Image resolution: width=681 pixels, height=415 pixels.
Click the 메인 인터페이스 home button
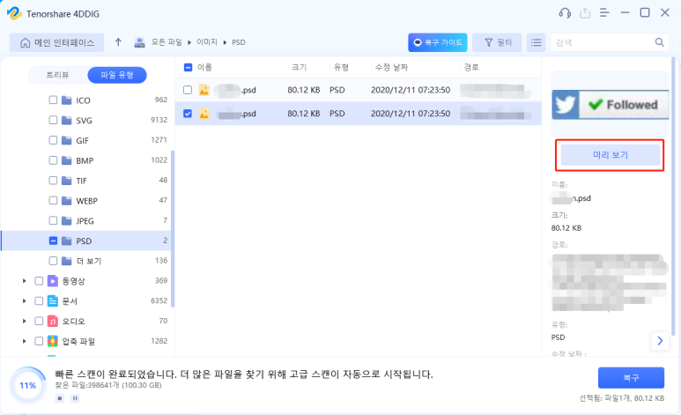57,42
